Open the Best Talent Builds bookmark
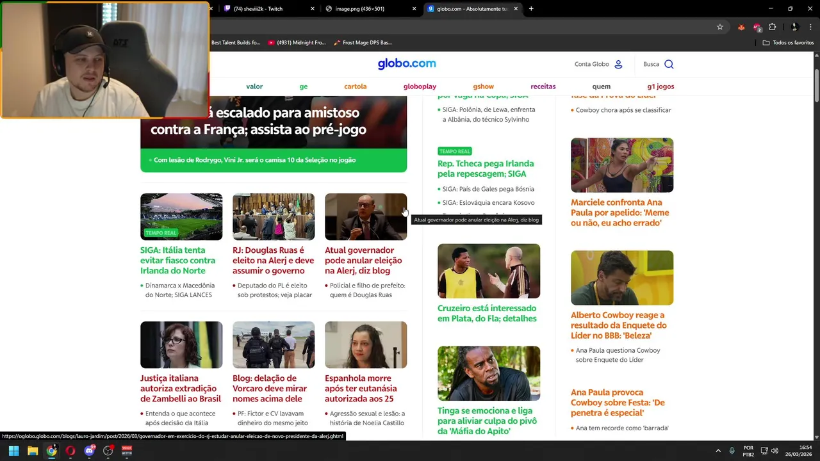Image resolution: width=820 pixels, height=461 pixels. (236, 42)
